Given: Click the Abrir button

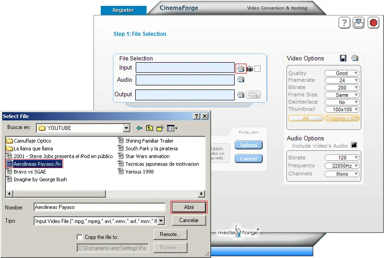Looking at the screenshot, I should point(189,207).
